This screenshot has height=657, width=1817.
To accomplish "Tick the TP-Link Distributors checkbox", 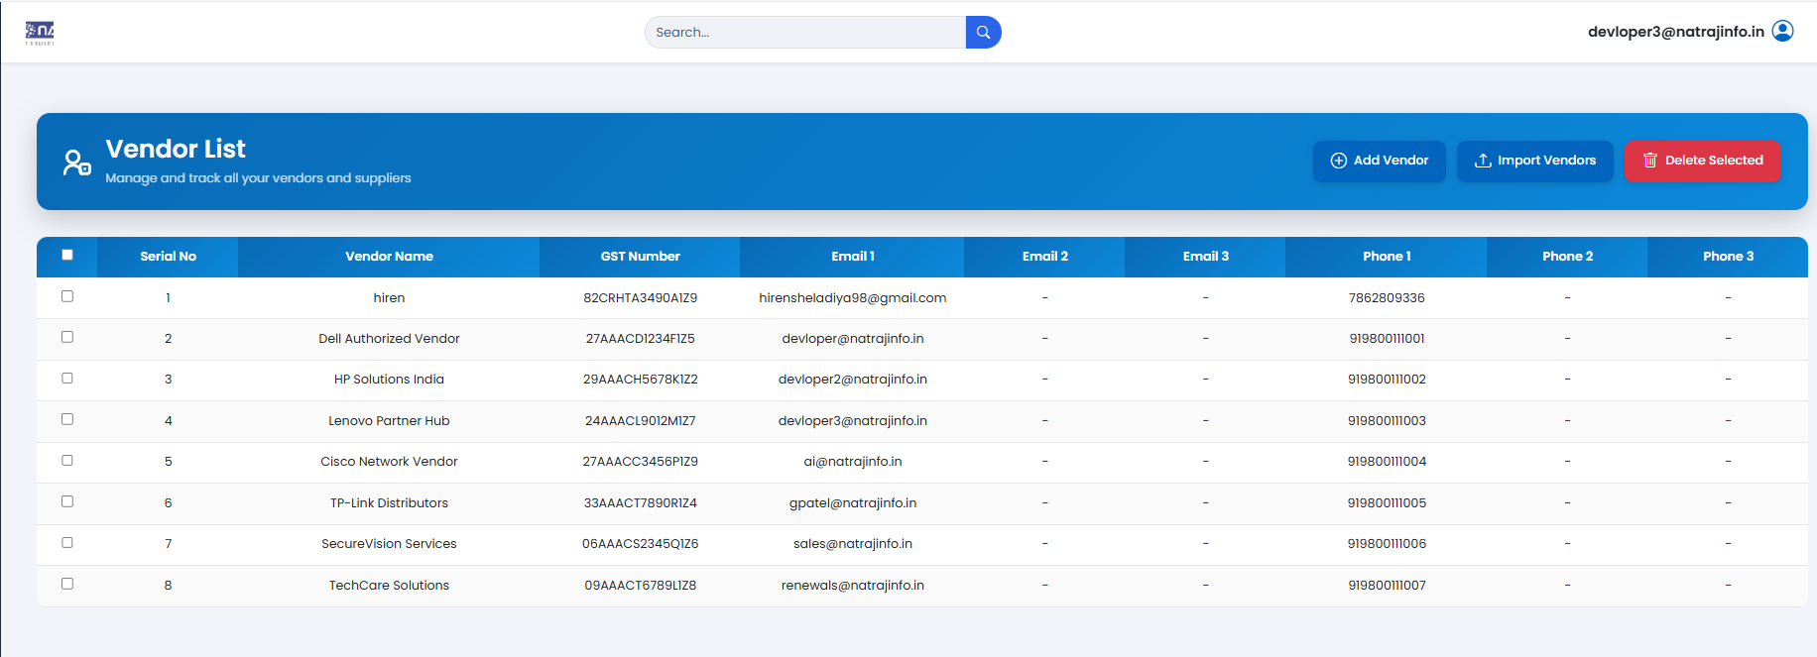I will point(67,501).
